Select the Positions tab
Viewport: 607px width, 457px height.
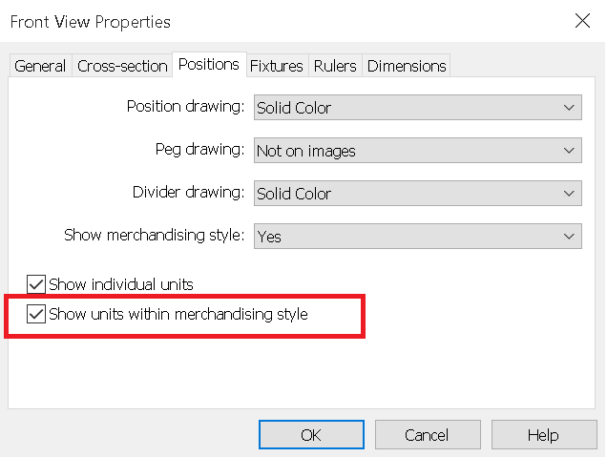pyautogui.click(x=209, y=65)
